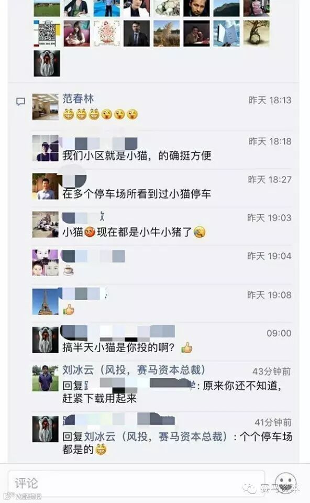Screen dimensions: 310x503
Task: Tap the comment 我们小区就是小猫，的确挺方便
Action: click(x=137, y=156)
